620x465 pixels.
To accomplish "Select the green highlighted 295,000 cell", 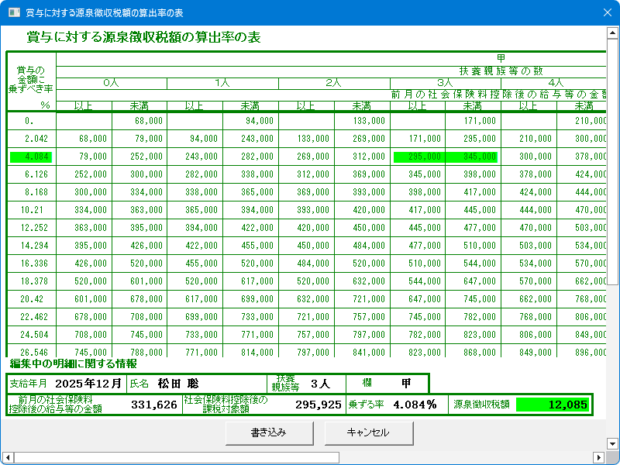I will click(418, 157).
